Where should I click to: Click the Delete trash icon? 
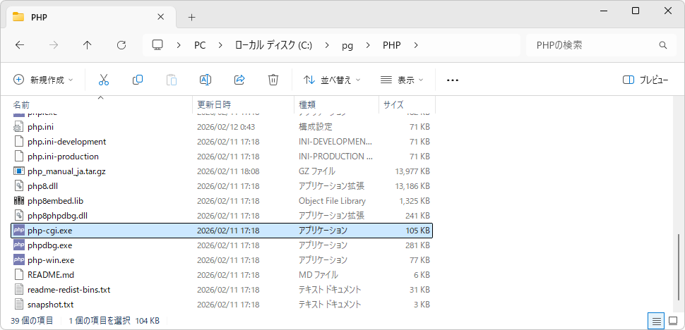tap(273, 80)
